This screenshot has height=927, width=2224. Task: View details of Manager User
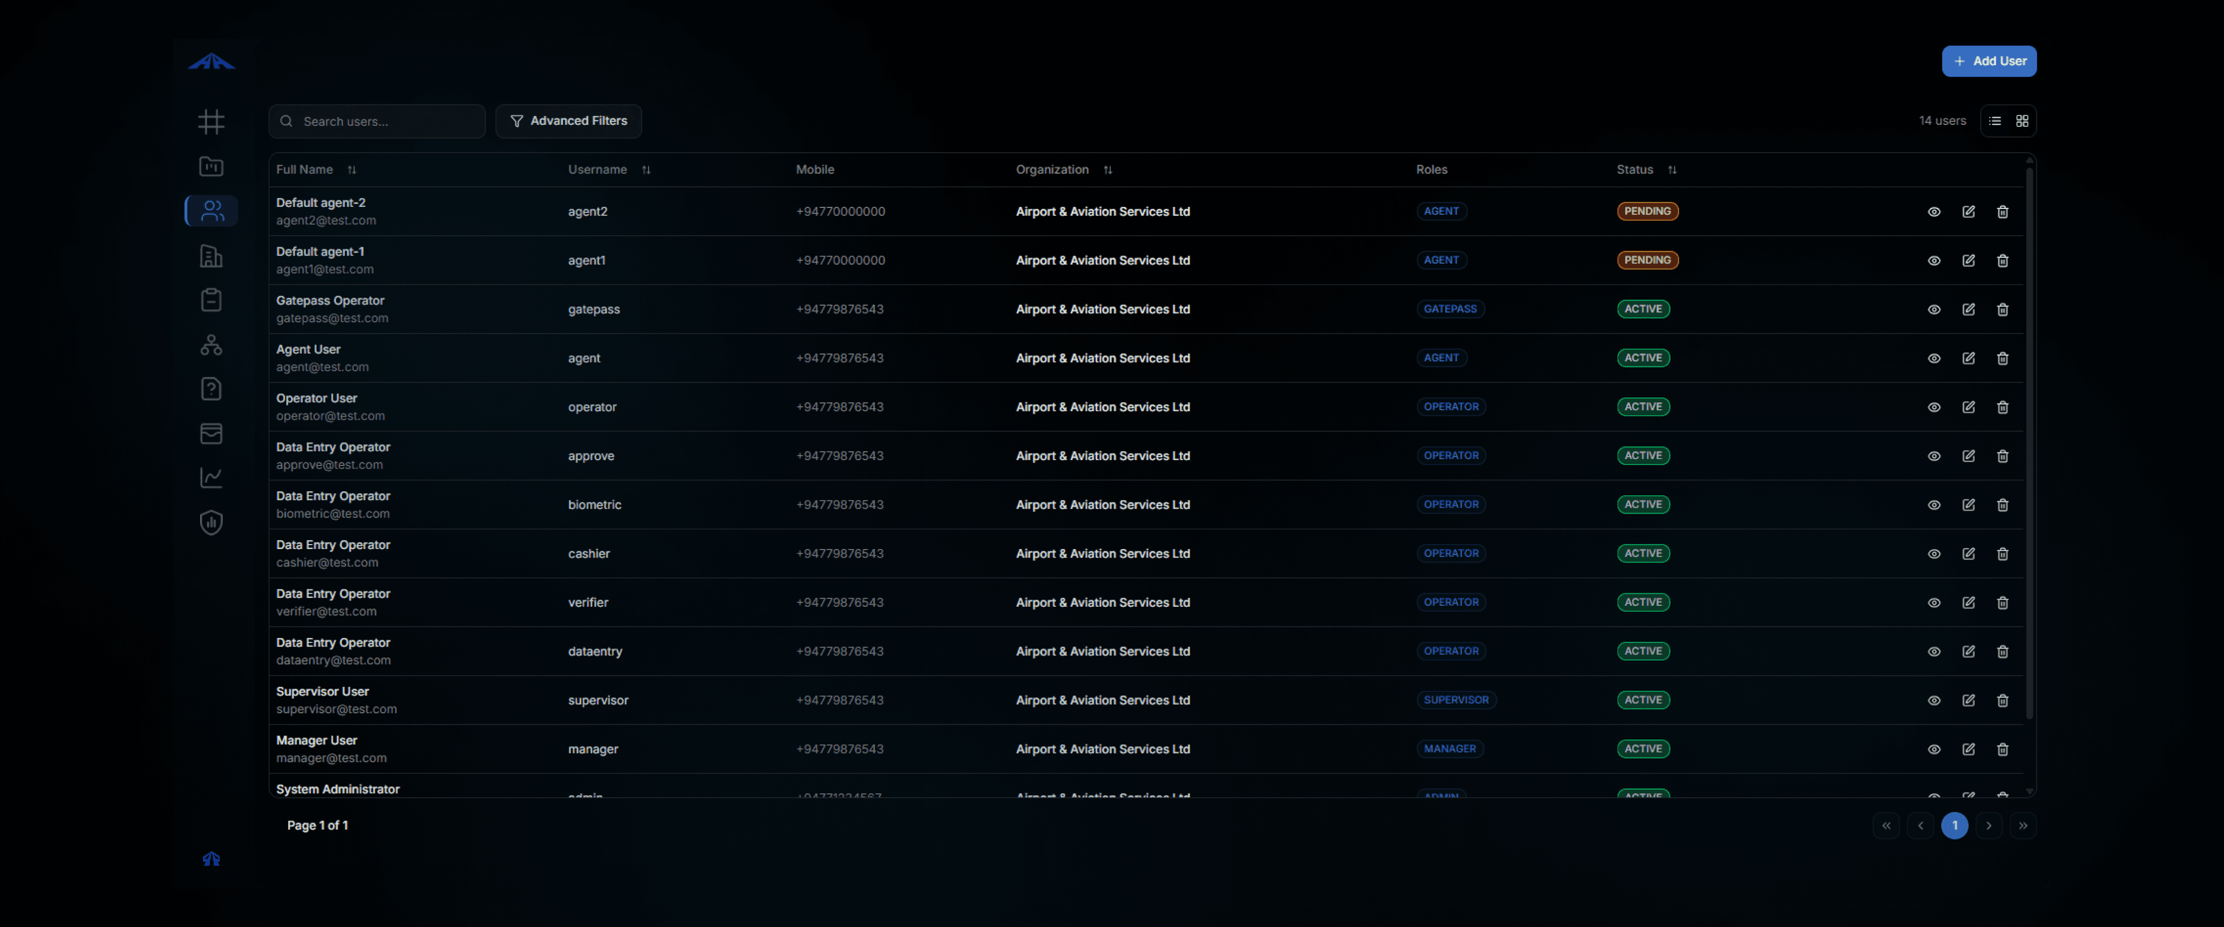click(1934, 749)
